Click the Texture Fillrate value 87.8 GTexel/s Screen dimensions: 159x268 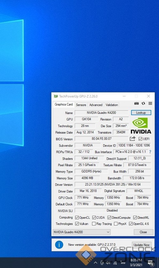point(137,165)
